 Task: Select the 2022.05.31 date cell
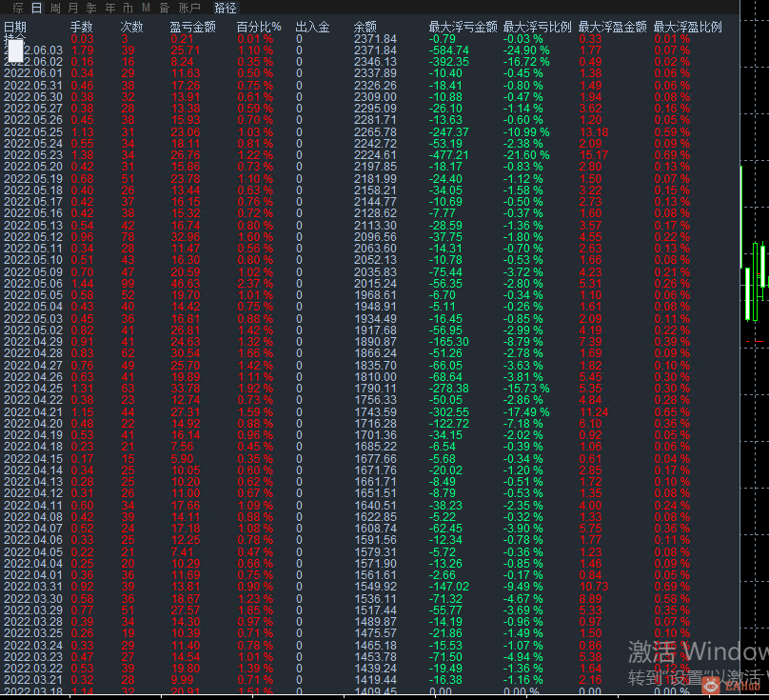tap(33, 86)
